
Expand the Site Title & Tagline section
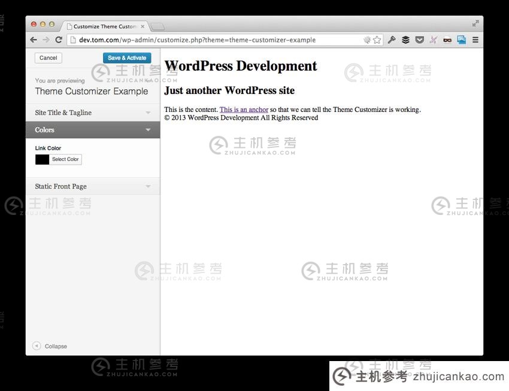[93, 113]
